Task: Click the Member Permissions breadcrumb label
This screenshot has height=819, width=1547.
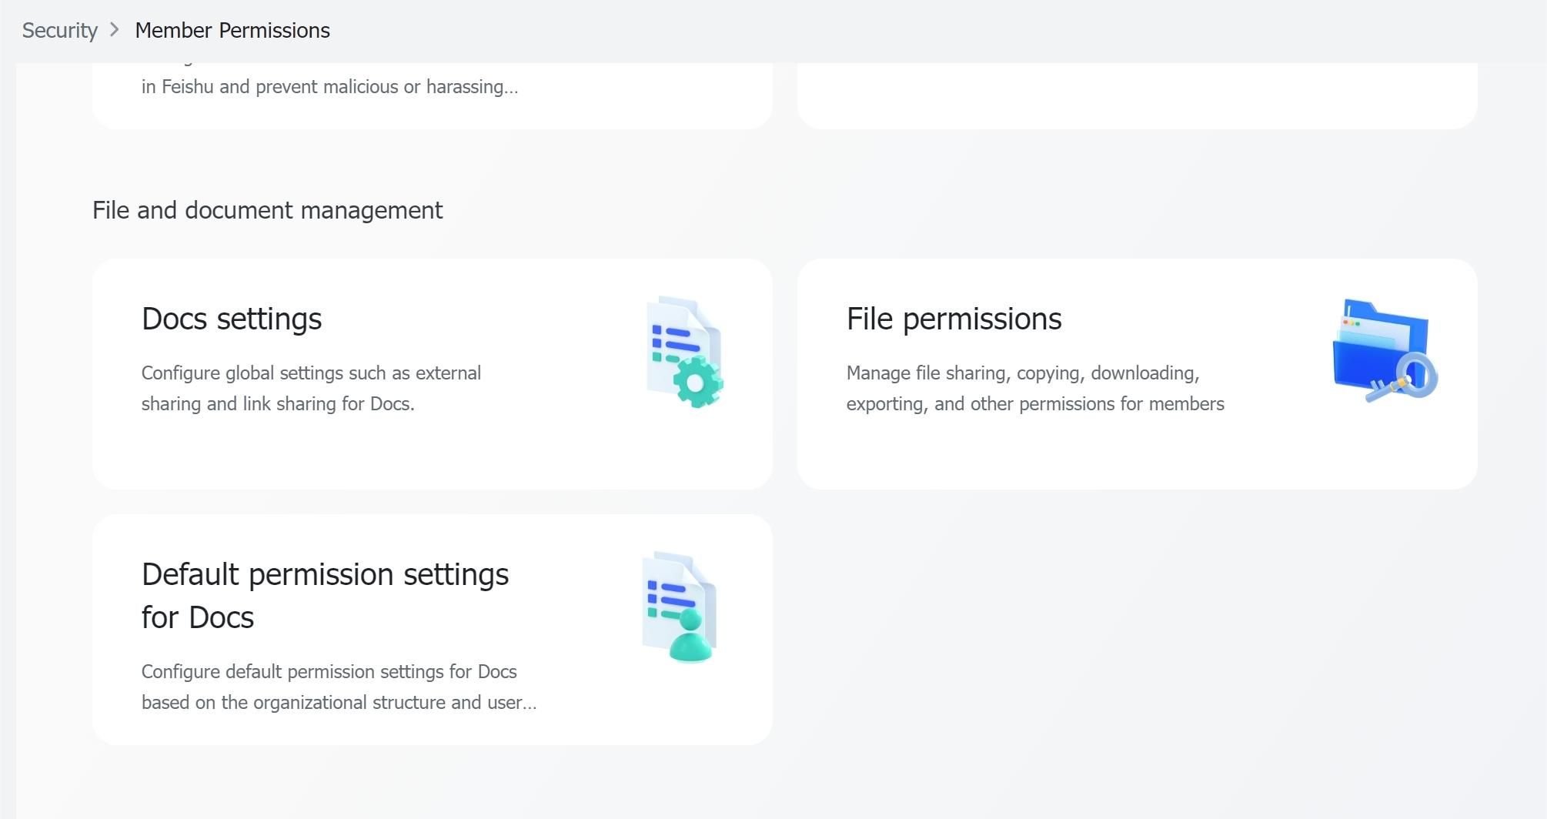Action: (x=232, y=30)
